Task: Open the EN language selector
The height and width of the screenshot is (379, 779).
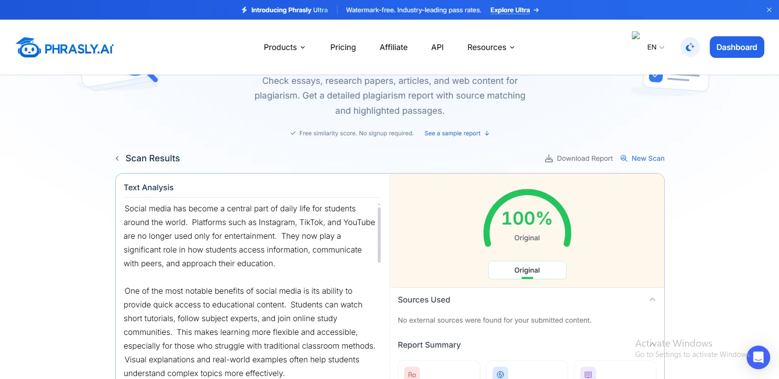Action: 656,47
